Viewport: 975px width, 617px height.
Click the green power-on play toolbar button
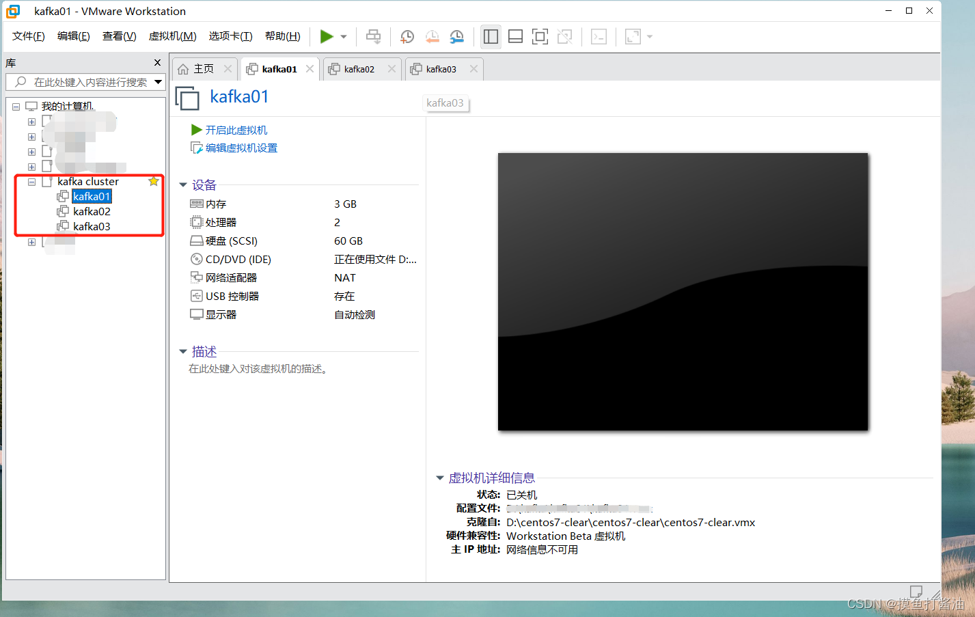(327, 37)
